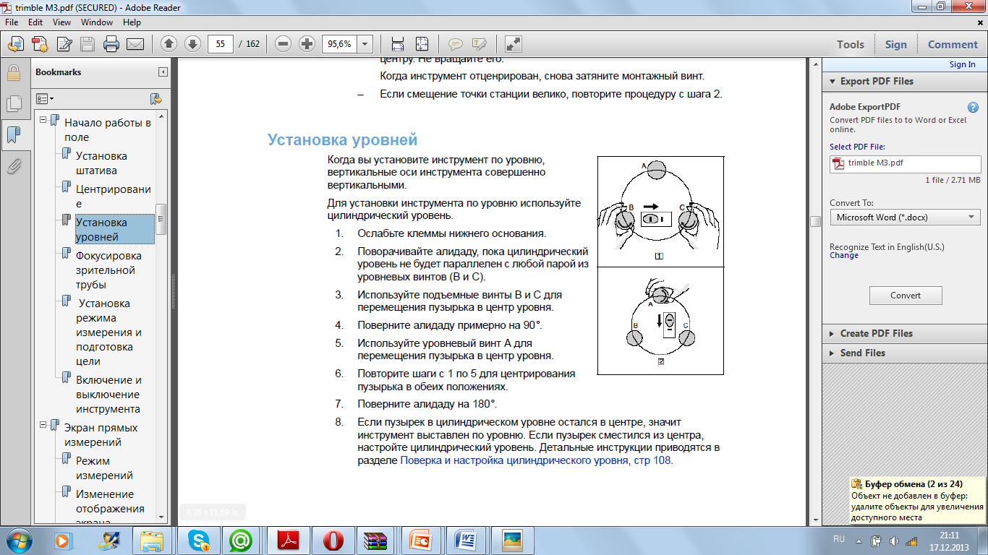
Task: Open the Attachments paperclip panel icon
Action: tap(13, 167)
